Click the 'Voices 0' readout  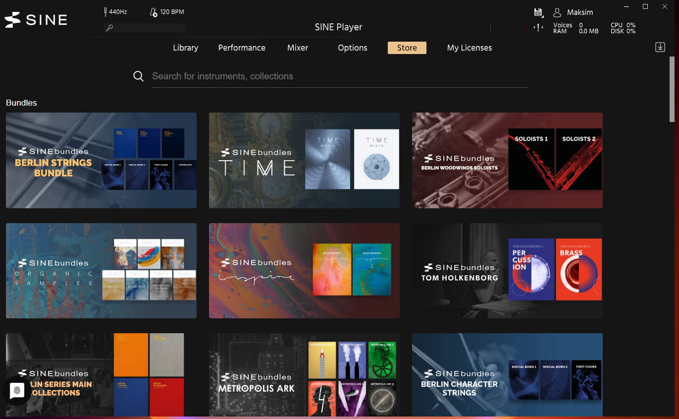(567, 25)
